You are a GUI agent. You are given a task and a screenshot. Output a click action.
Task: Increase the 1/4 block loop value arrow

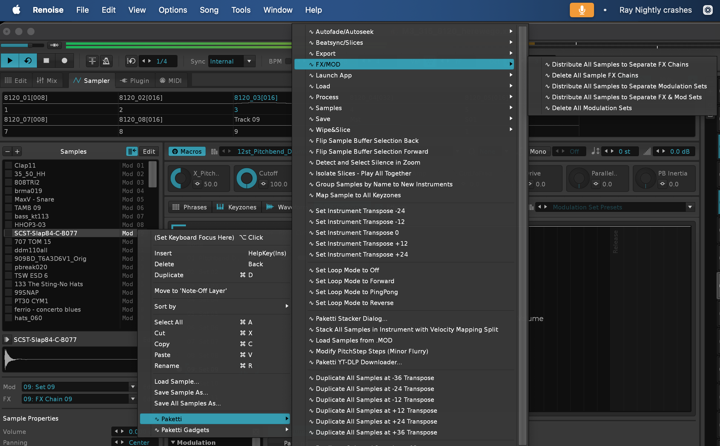(x=150, y=61)
